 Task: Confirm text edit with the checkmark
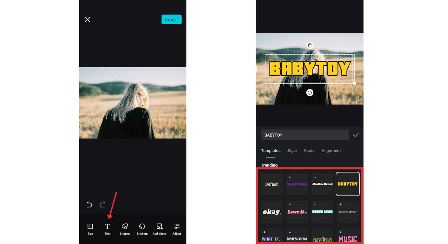coord(356,135)
